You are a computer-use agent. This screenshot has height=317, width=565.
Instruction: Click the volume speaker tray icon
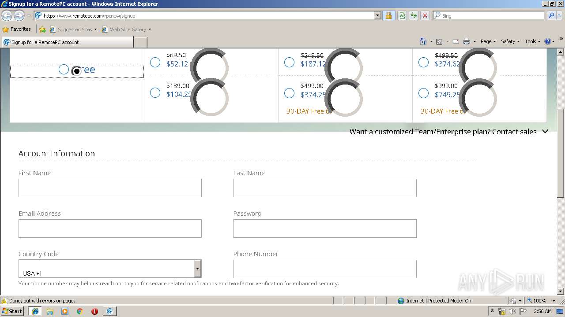(512, 311)
